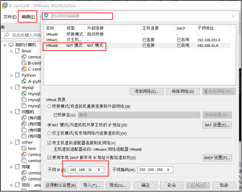Click the 移除网络(O) button
Viewport: 242px width, 192px height.
click(183, 92)
